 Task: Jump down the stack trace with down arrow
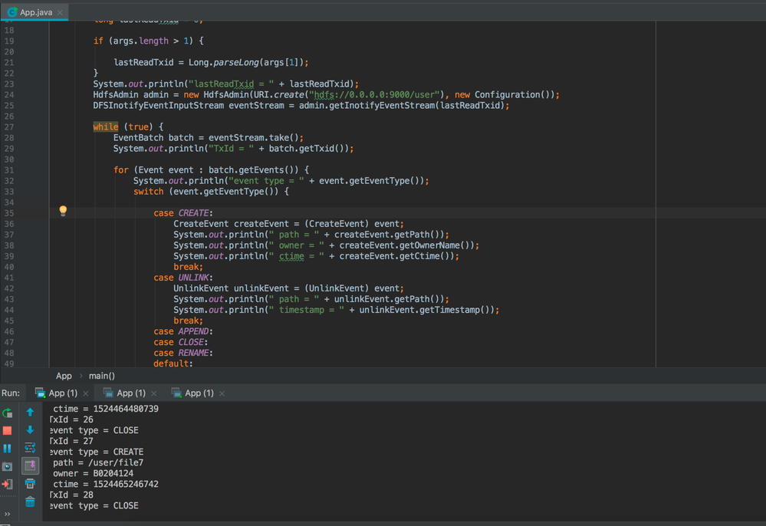[31, 430]
